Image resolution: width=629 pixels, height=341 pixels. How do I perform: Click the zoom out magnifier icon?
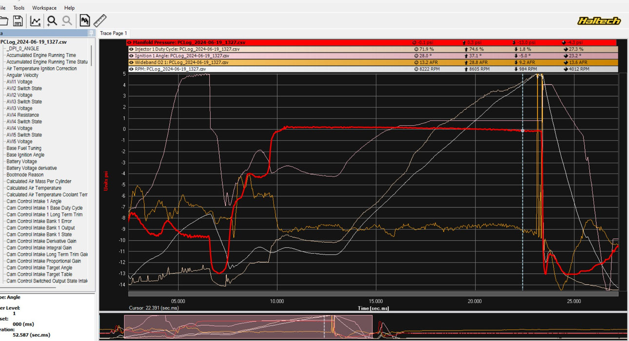click(x=67, y=20)
